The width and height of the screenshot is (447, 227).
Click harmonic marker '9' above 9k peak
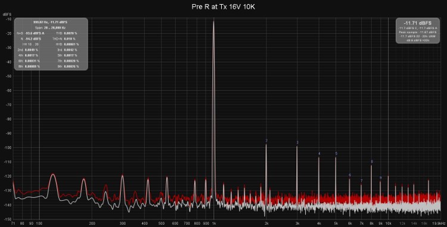[380, 178]
